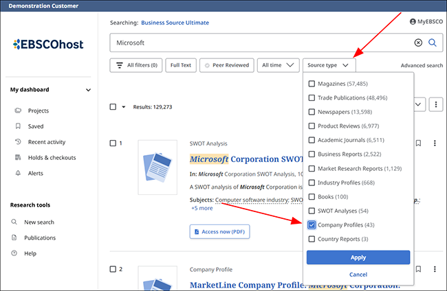Image resolution: width=447 pixels, height=291 pixels.
Task: Apply source type selection
Action: pos(358,257)
